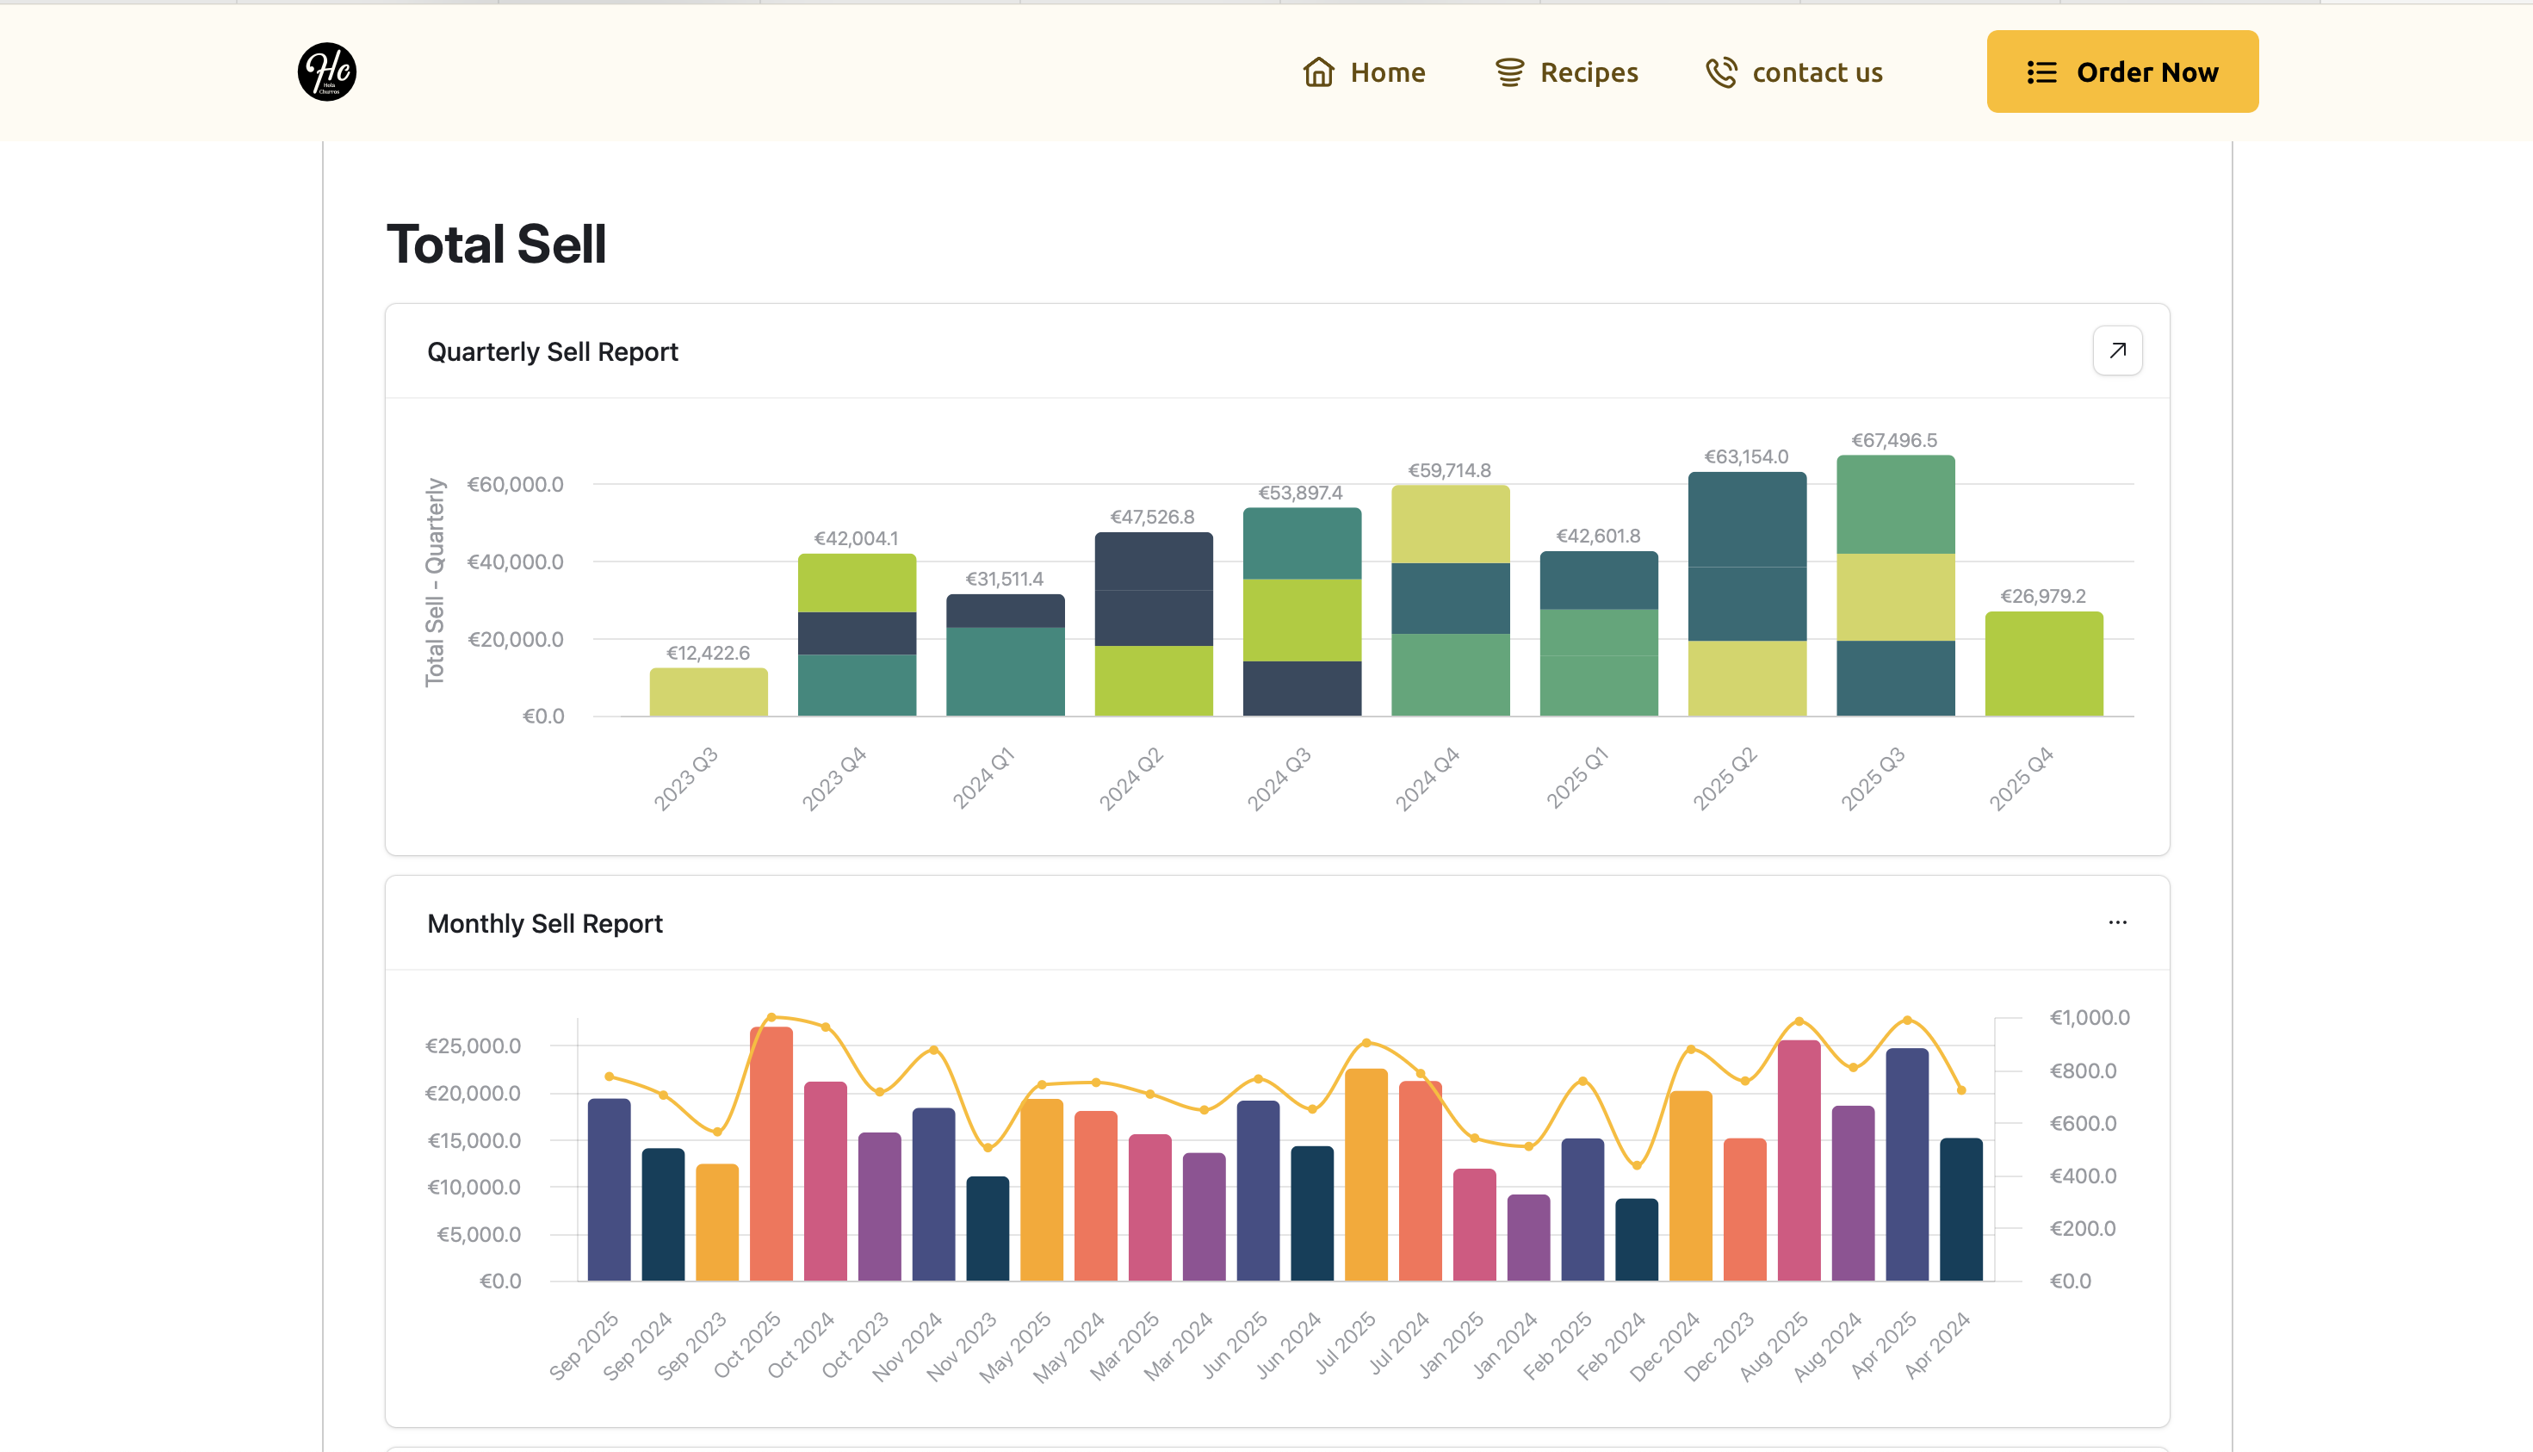Click the Apr 2025 monthly bar
Screen dimensions: 2533x1452
pyautogui.click(x=1906, y=1165)
